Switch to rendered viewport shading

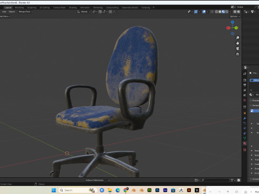tap(227, 12)
